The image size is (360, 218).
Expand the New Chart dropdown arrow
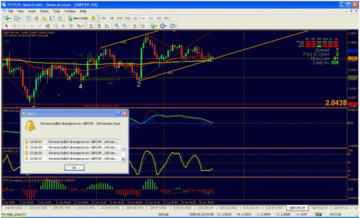[10, 18]
